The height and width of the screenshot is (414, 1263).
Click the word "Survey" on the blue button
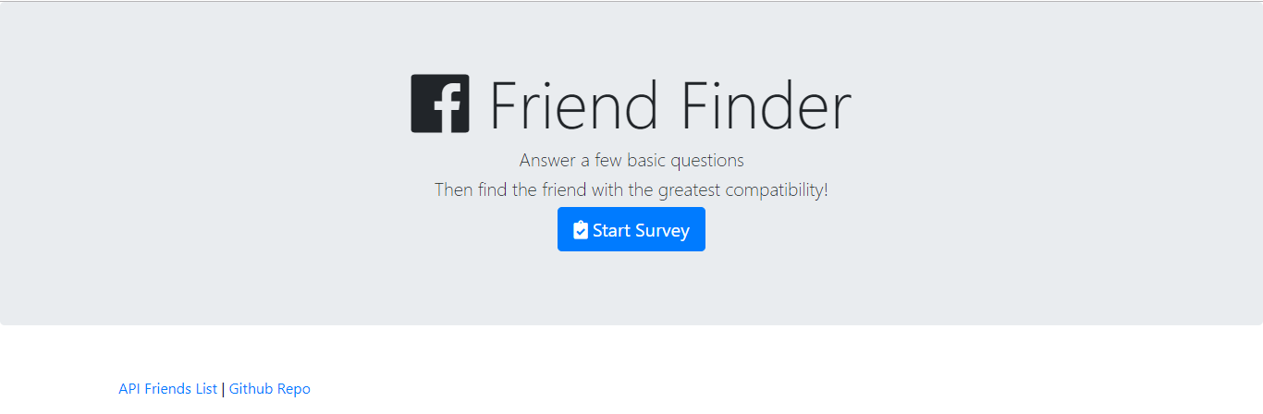tap(661, 230)
